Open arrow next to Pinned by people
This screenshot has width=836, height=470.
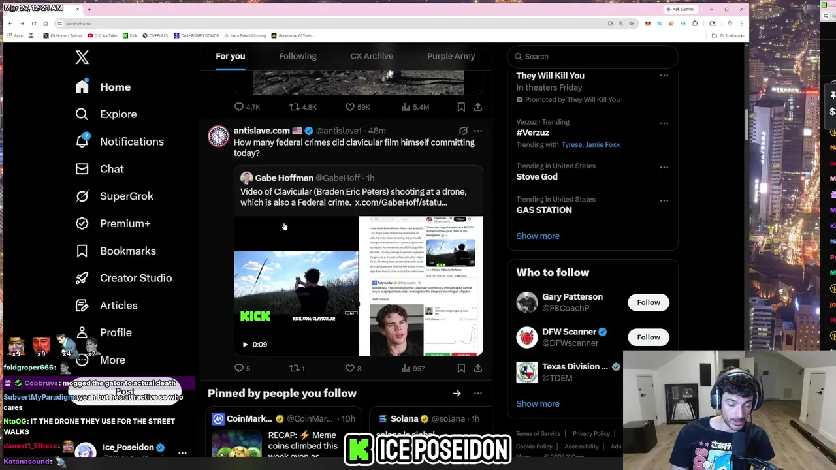[x=457, y=393]
